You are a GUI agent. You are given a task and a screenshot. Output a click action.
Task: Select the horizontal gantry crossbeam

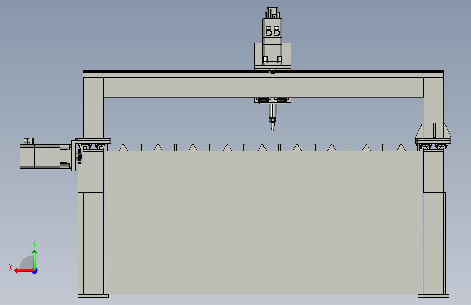pos(263,87)
